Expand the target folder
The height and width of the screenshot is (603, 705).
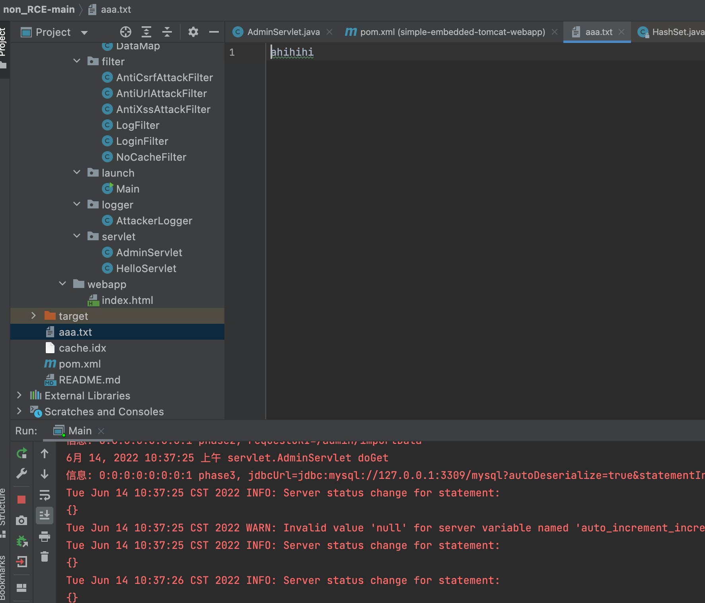(x=34, y=316)
